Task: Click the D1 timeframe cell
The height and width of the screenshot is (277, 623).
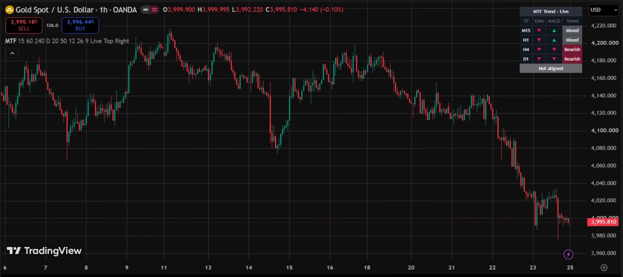Action: point(526,59)
